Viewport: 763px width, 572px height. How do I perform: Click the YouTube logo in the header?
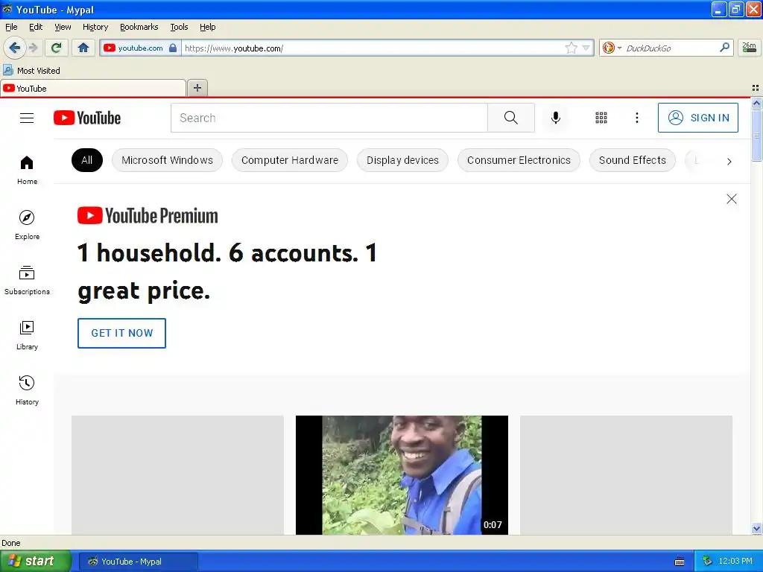coord(87,118)
